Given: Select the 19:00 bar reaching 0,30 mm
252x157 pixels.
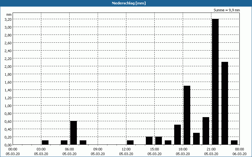Looking at the screenshot, I should [x=196, y=138].
